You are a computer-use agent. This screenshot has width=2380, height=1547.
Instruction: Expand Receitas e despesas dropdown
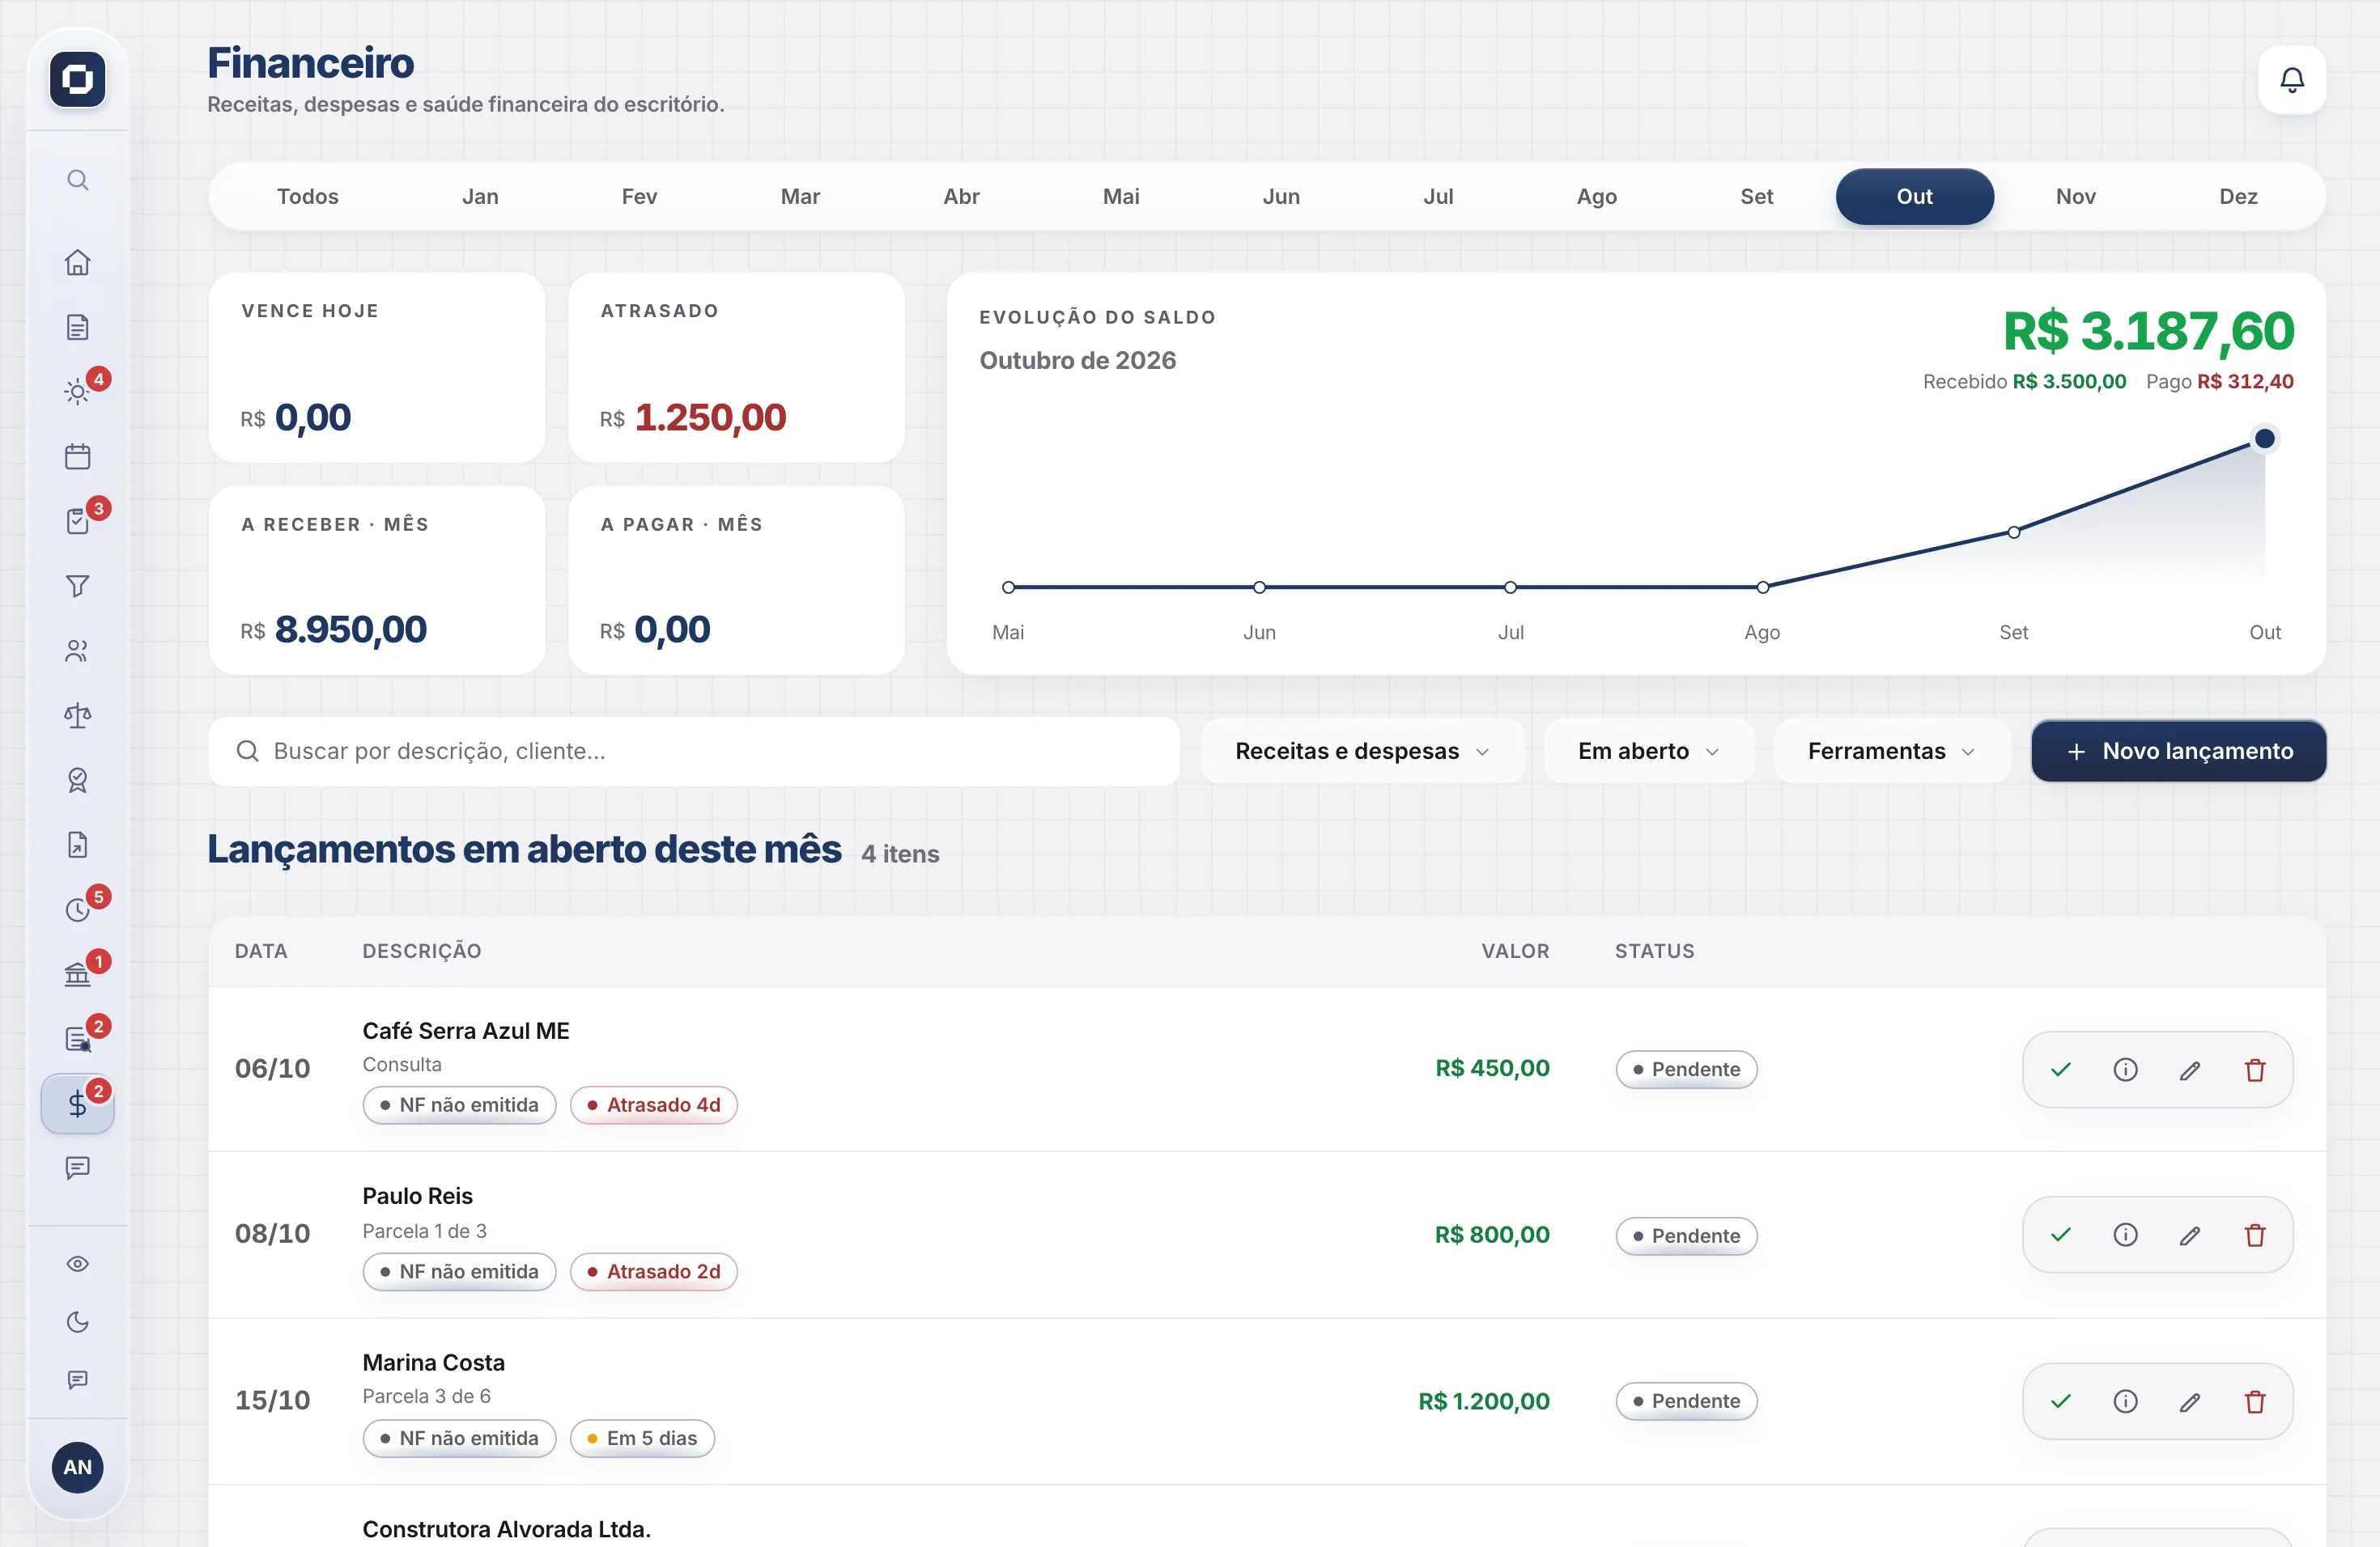click(1362, 752)
